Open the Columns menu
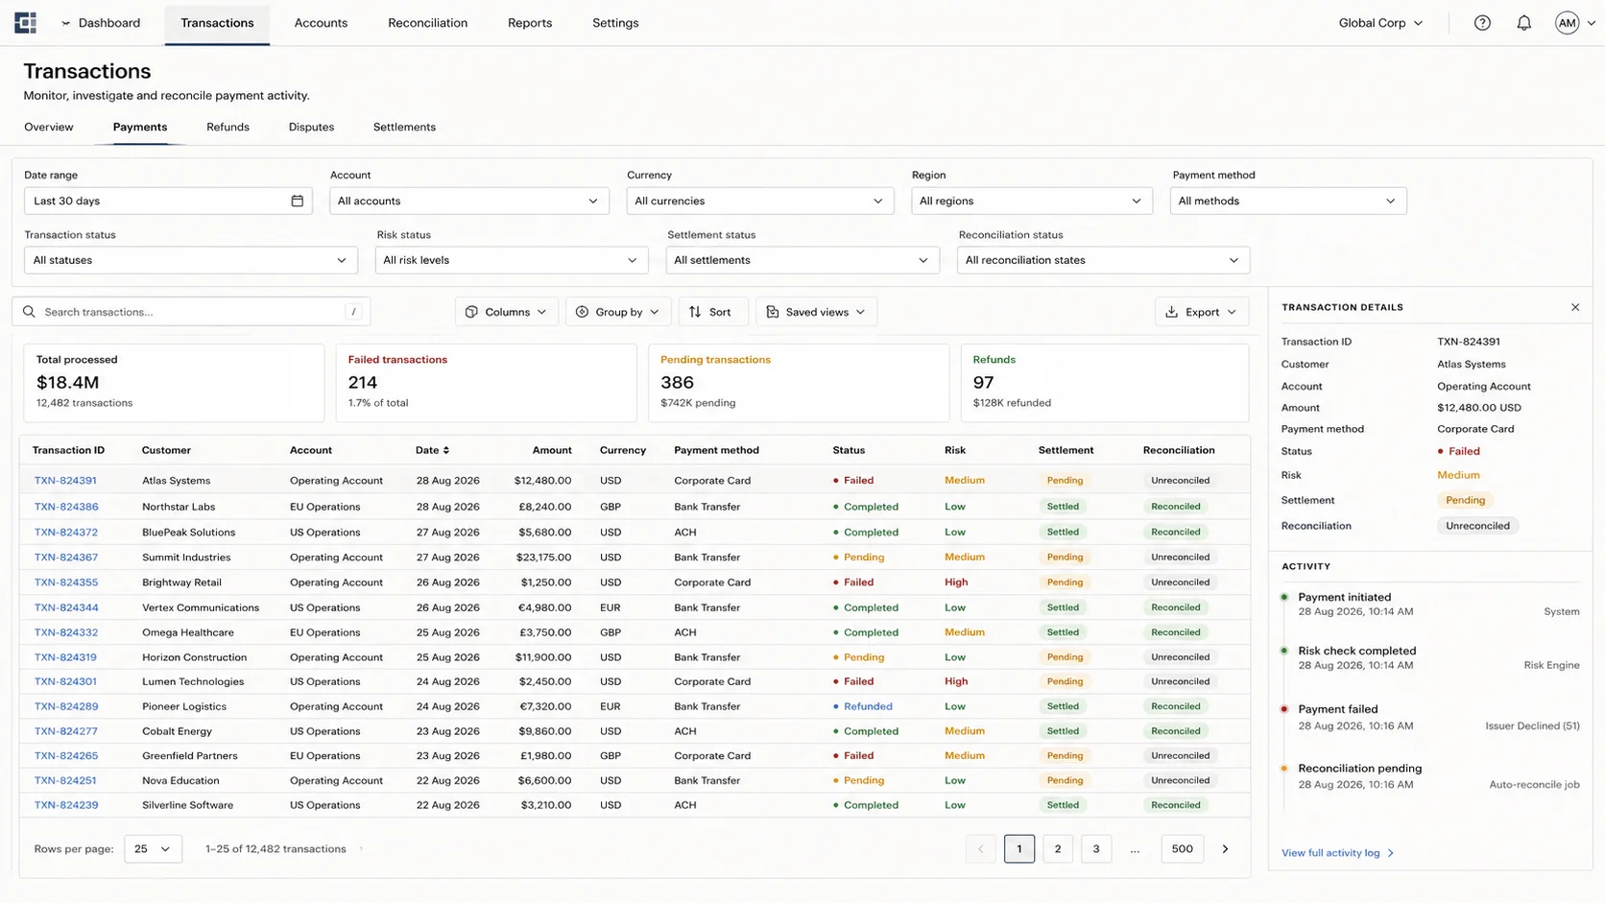Screen dimensions: 1605x903 point(506,312)
